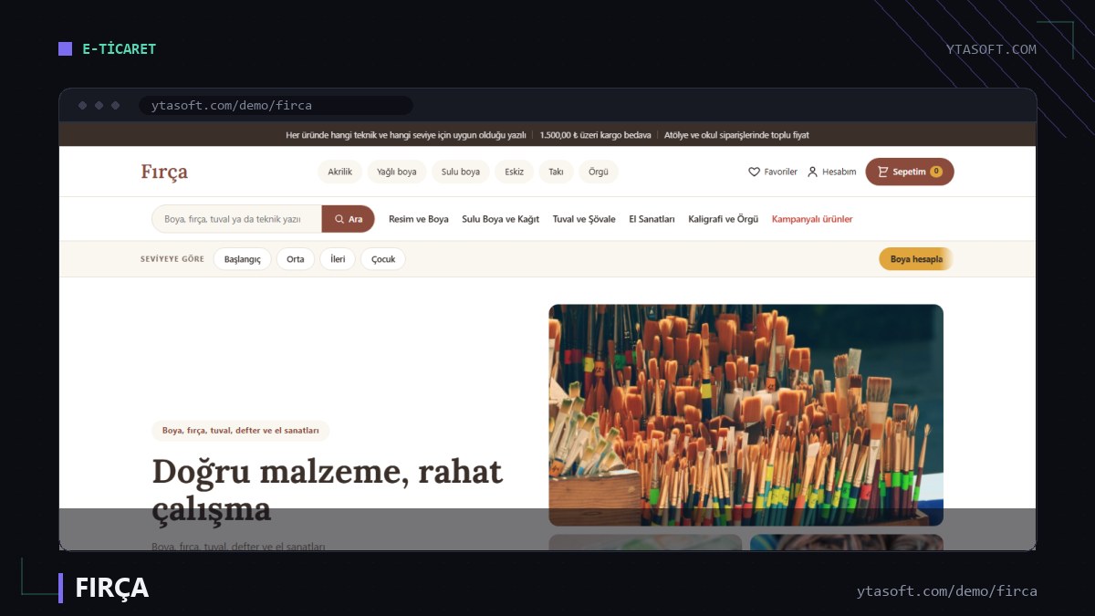The image size is (1095, 616).
Task: Click the 'Doğru malzeme, rahat çalışma' heading
Action: (327, 490)
